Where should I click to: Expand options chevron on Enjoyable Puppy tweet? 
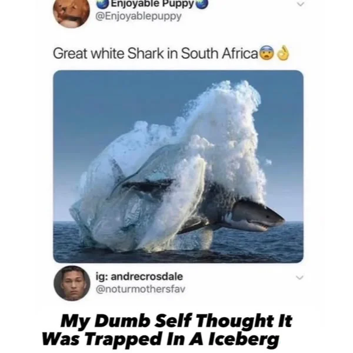pos(300,4)
